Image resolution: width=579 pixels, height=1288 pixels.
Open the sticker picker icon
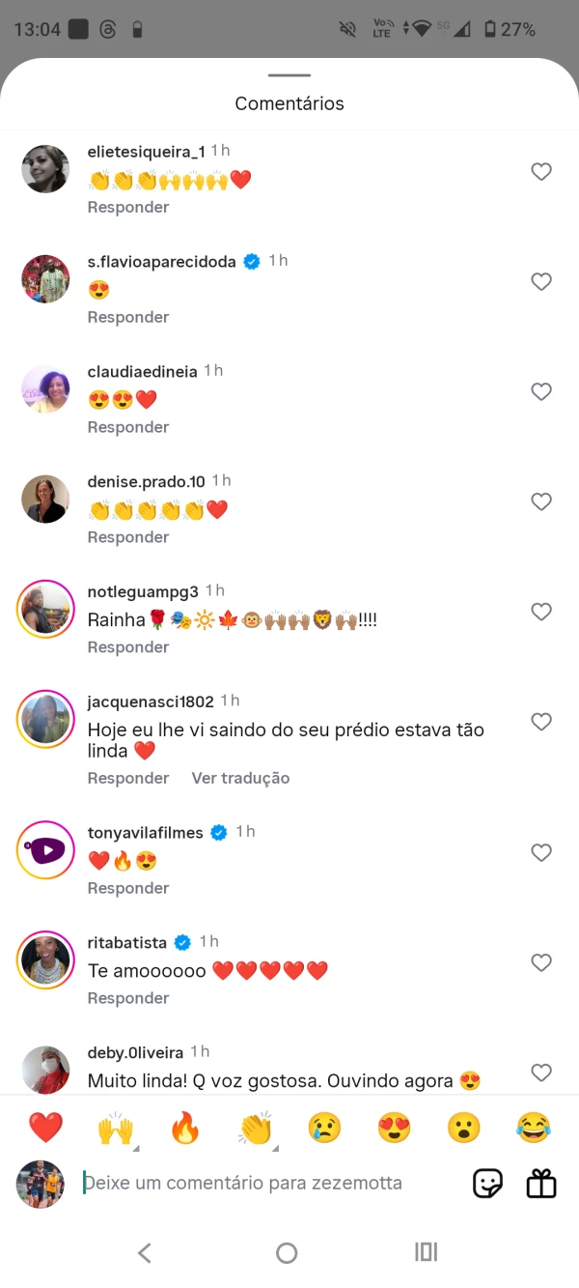[487, 1183]
